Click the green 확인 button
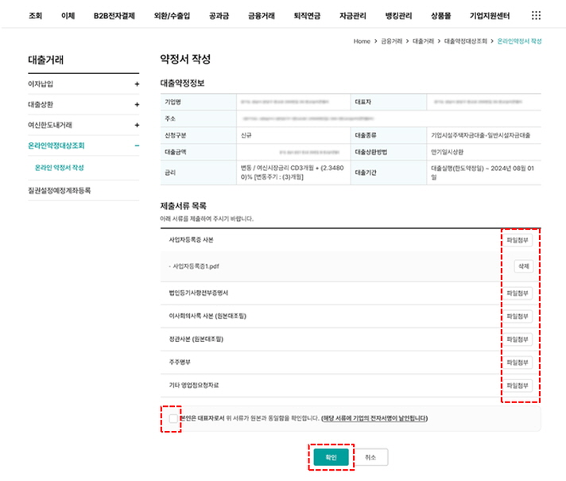This screenshot has height=481, width=566. click(x=331, y=457)
